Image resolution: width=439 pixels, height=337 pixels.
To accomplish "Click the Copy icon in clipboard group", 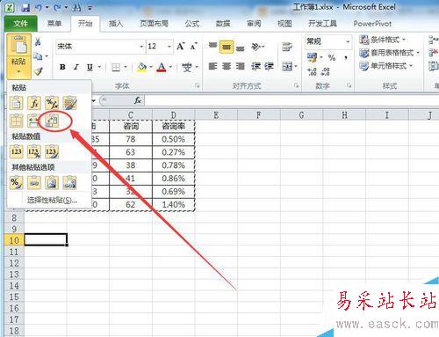I will (x=38, y=55).
